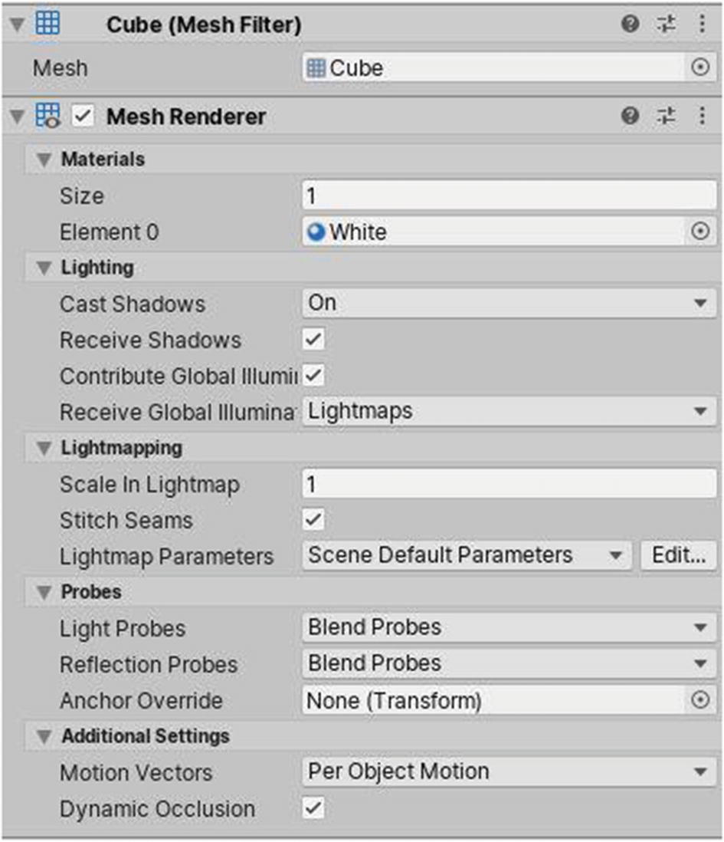Click the Mesh Filter component grid icon
Viewport: 724px width, 842px height.
[48, 23]
